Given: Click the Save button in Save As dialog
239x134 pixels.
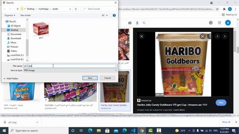Looking at the screenshot, I should [90, 78].
